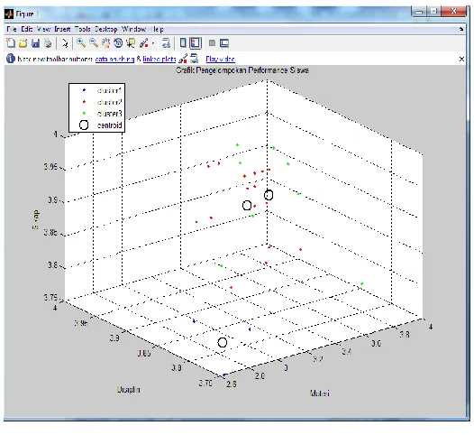Open the Insert menu
This screenshot has height=435, width=474.
pyautogui.click(x=62, y=29)
